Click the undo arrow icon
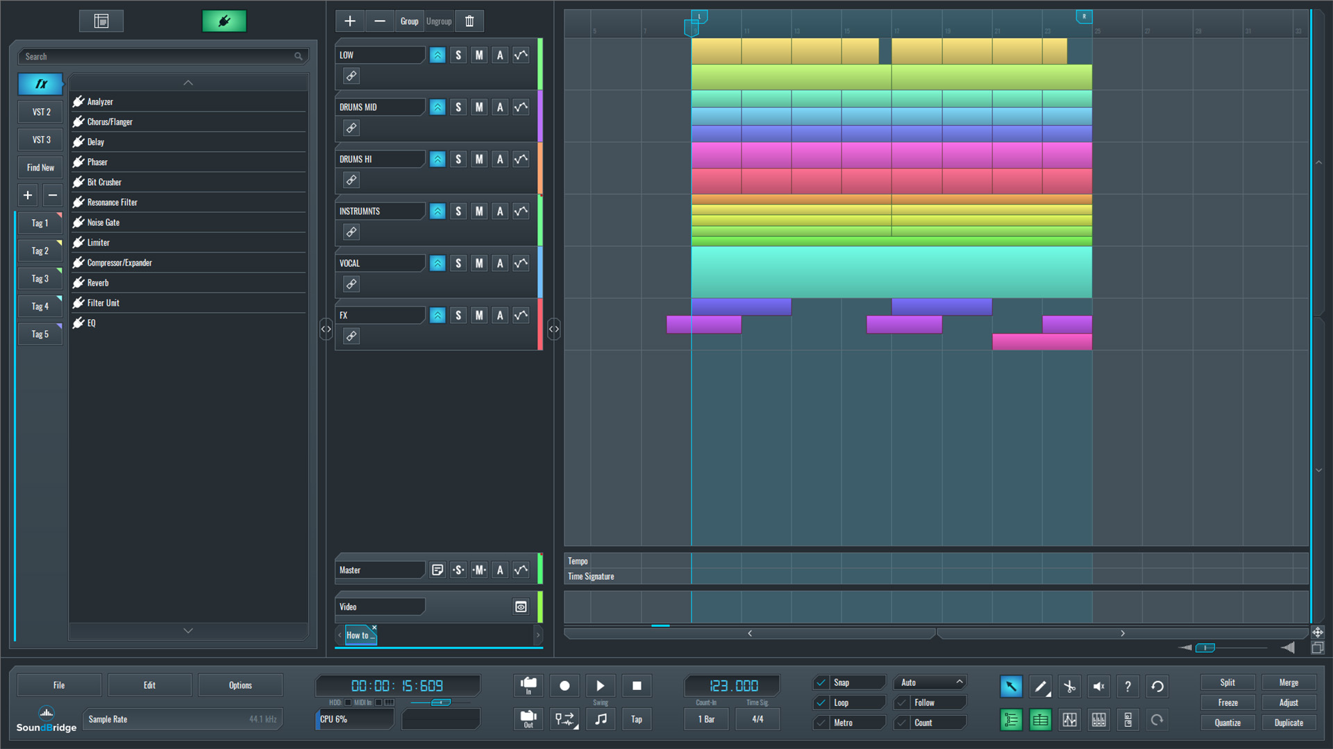 click(1157, 686)
